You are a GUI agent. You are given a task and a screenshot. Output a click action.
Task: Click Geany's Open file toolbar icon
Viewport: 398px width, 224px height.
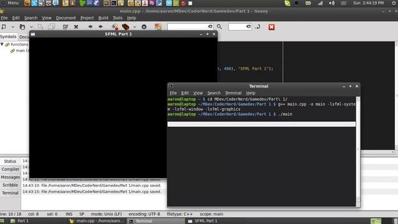tap(22, 27)
